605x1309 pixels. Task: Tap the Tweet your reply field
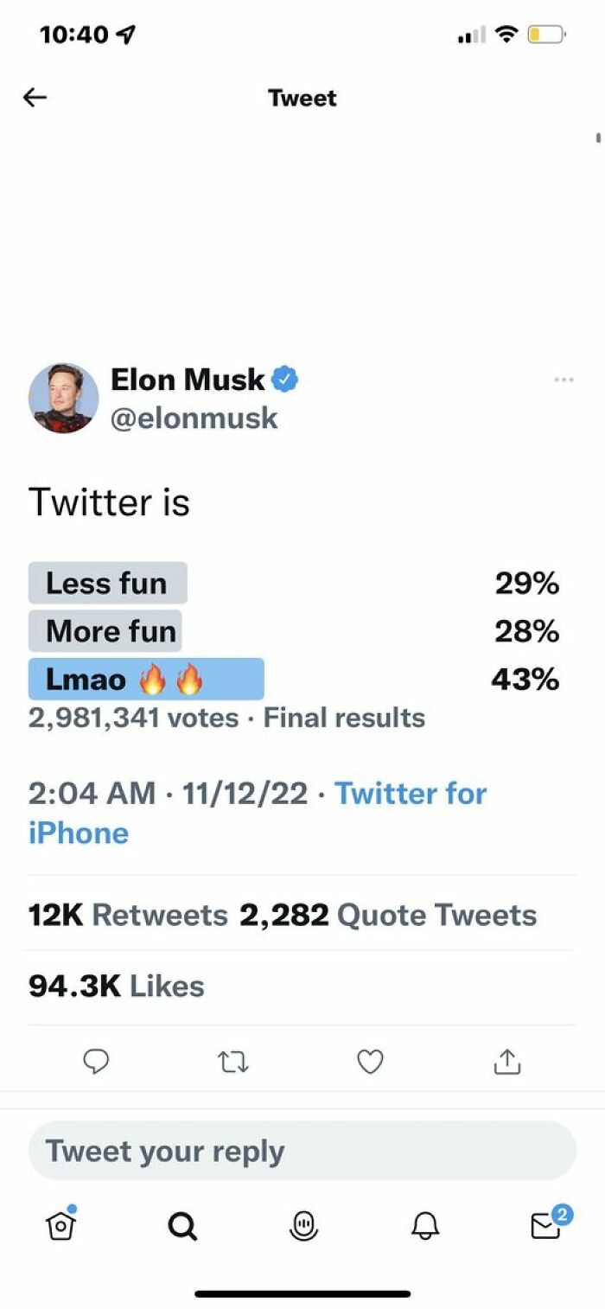302,1151
